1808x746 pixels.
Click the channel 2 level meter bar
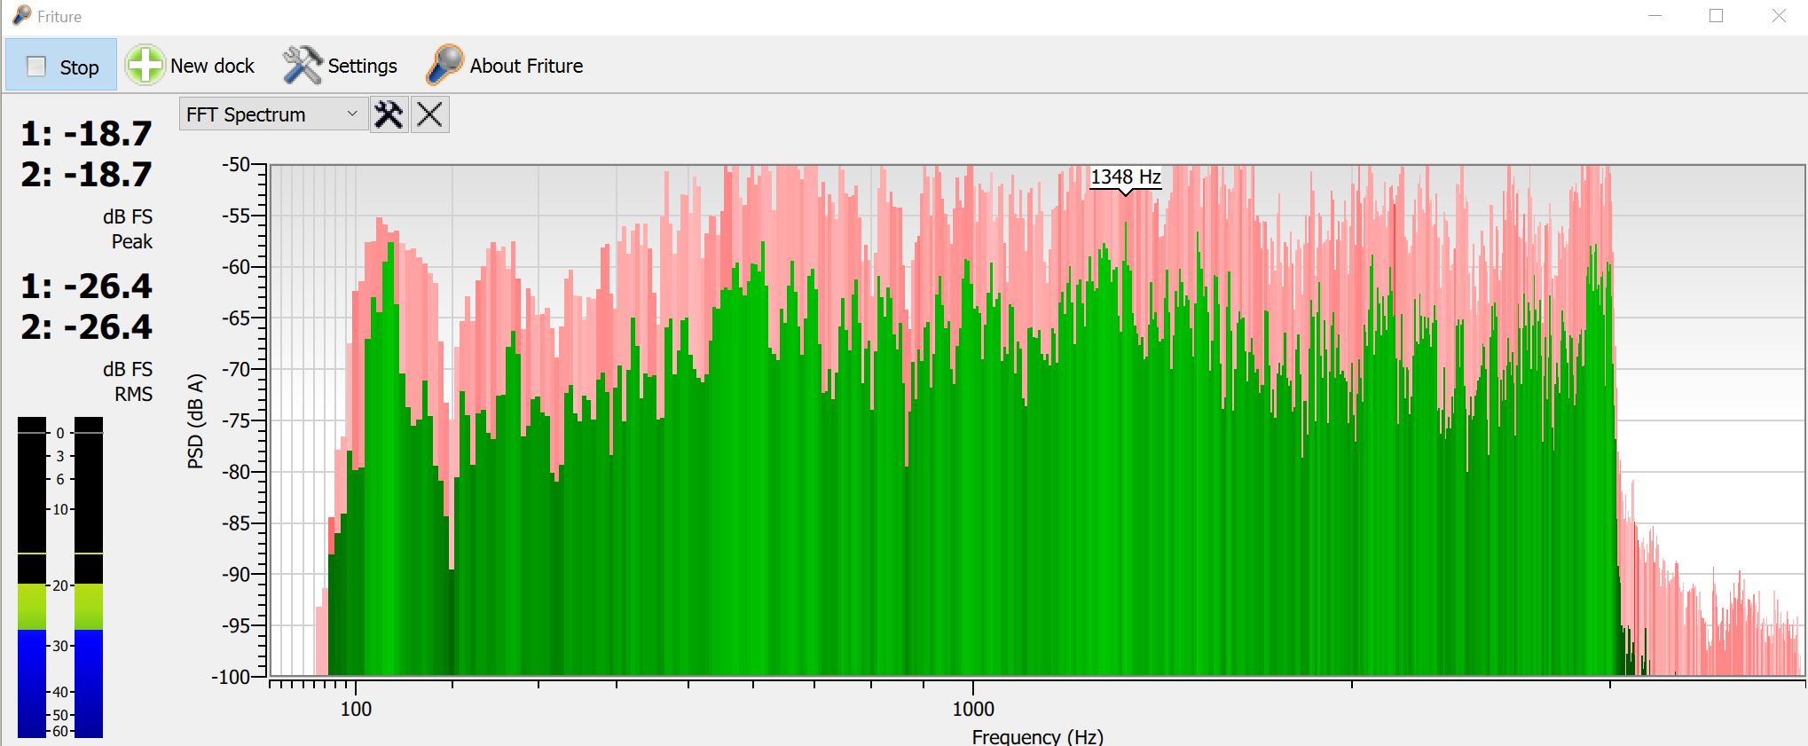pos(89,577)
